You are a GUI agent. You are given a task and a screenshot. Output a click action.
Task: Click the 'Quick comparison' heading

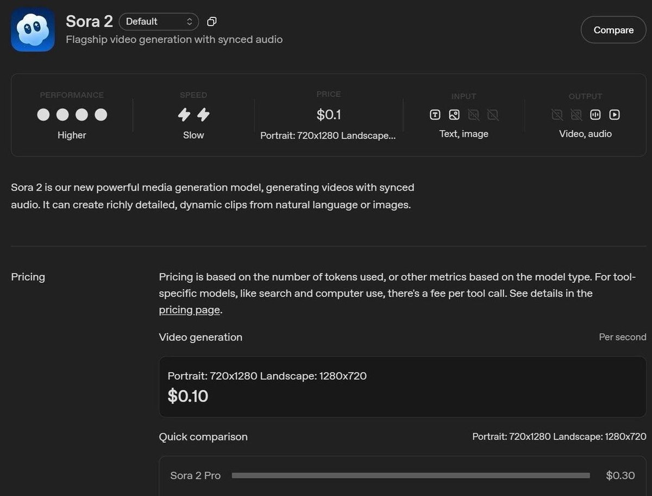coord(203,437)
